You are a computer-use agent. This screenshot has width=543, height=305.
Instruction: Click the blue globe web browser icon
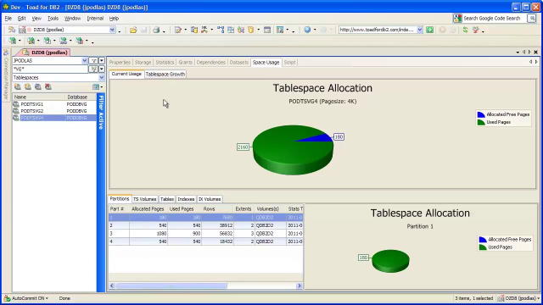(x=307, y=30)
